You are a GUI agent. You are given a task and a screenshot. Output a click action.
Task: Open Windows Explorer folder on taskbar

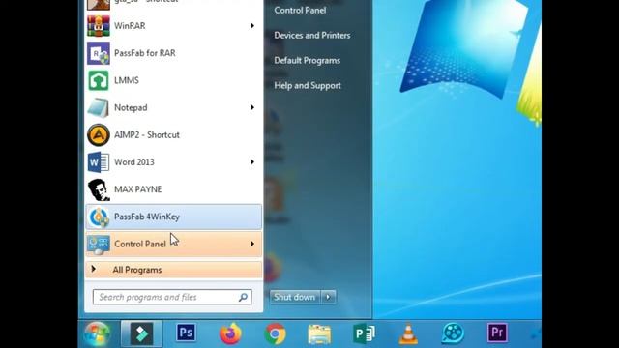pyautogui.click(x=320, y=333)
